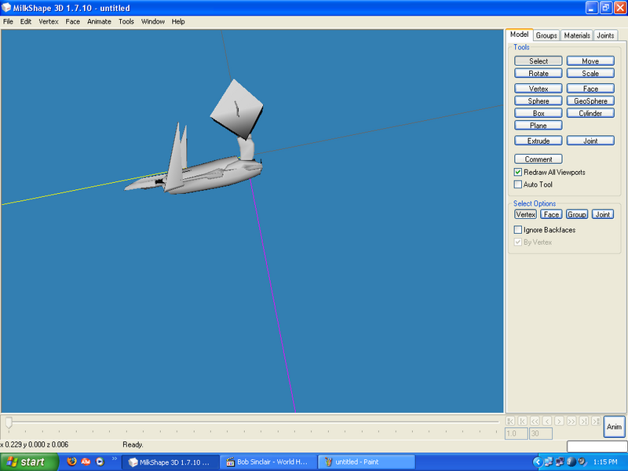
Task: Choose the Joint tool in Tools
Action: 590,141
